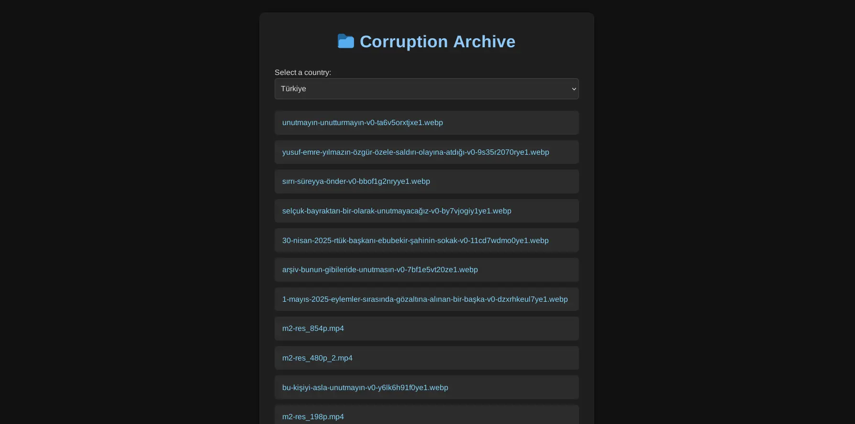Open arşiv-bunun-gibileride webp file
Screen dimensions: 855x424
pyautogui.click(x=380, y=270)
